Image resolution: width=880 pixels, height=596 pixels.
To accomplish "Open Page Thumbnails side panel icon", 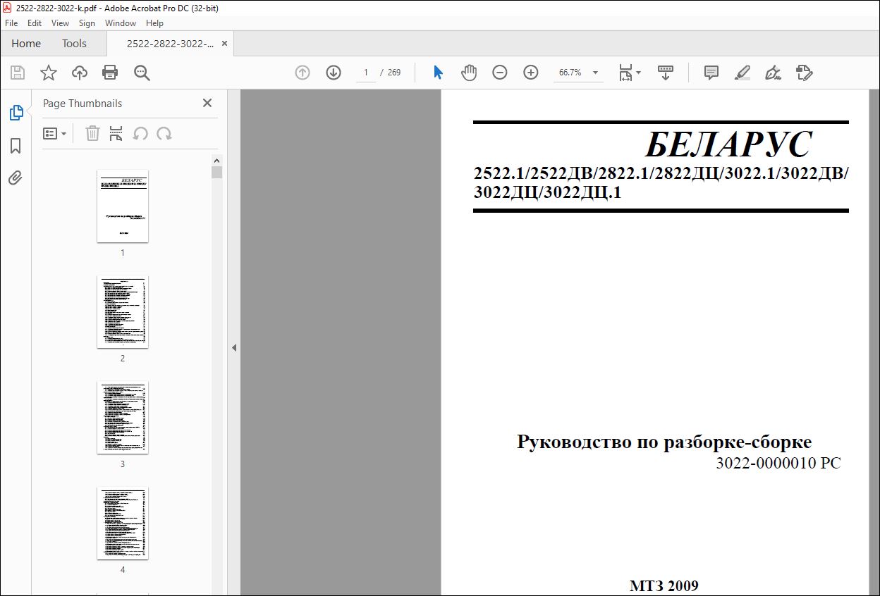I will tap(16, 113).
